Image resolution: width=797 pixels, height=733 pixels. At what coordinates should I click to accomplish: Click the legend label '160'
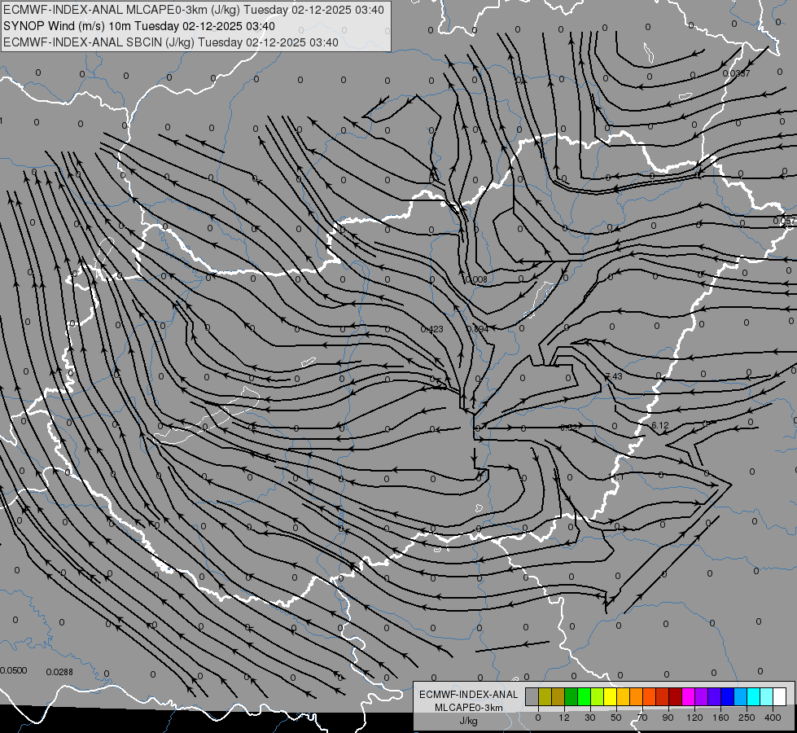[720, 718]
